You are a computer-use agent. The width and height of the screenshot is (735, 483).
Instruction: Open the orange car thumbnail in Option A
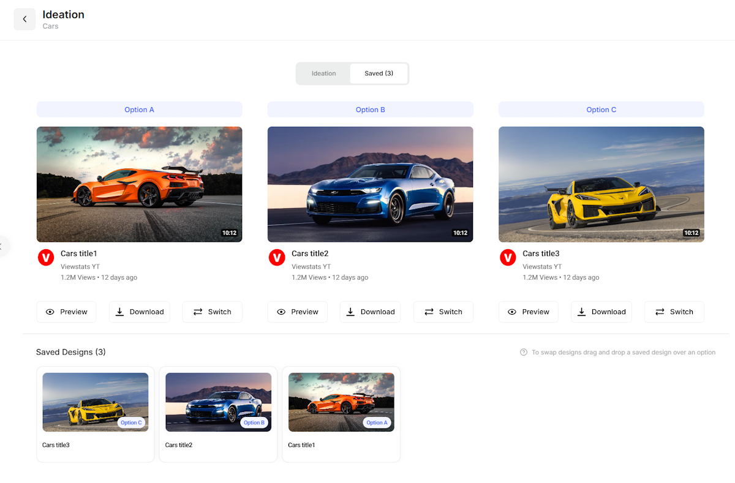click(x=140, y=184)
